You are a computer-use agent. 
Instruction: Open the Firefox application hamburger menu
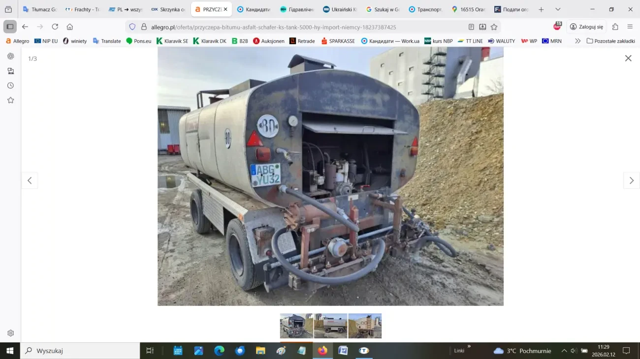tap(630, 27)
